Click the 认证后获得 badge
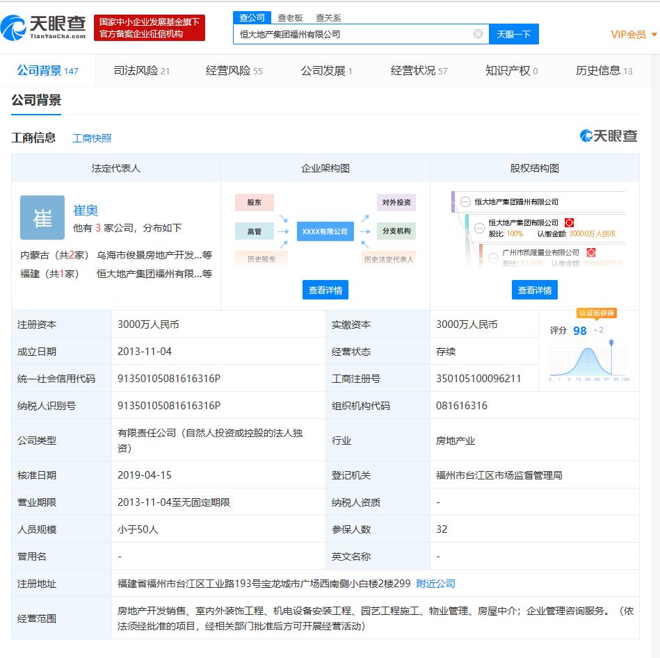660x658 pixels. [x=597, y=313]
